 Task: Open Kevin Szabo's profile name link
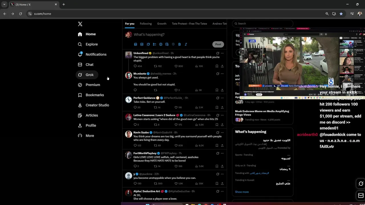click(x=141, y=132)
